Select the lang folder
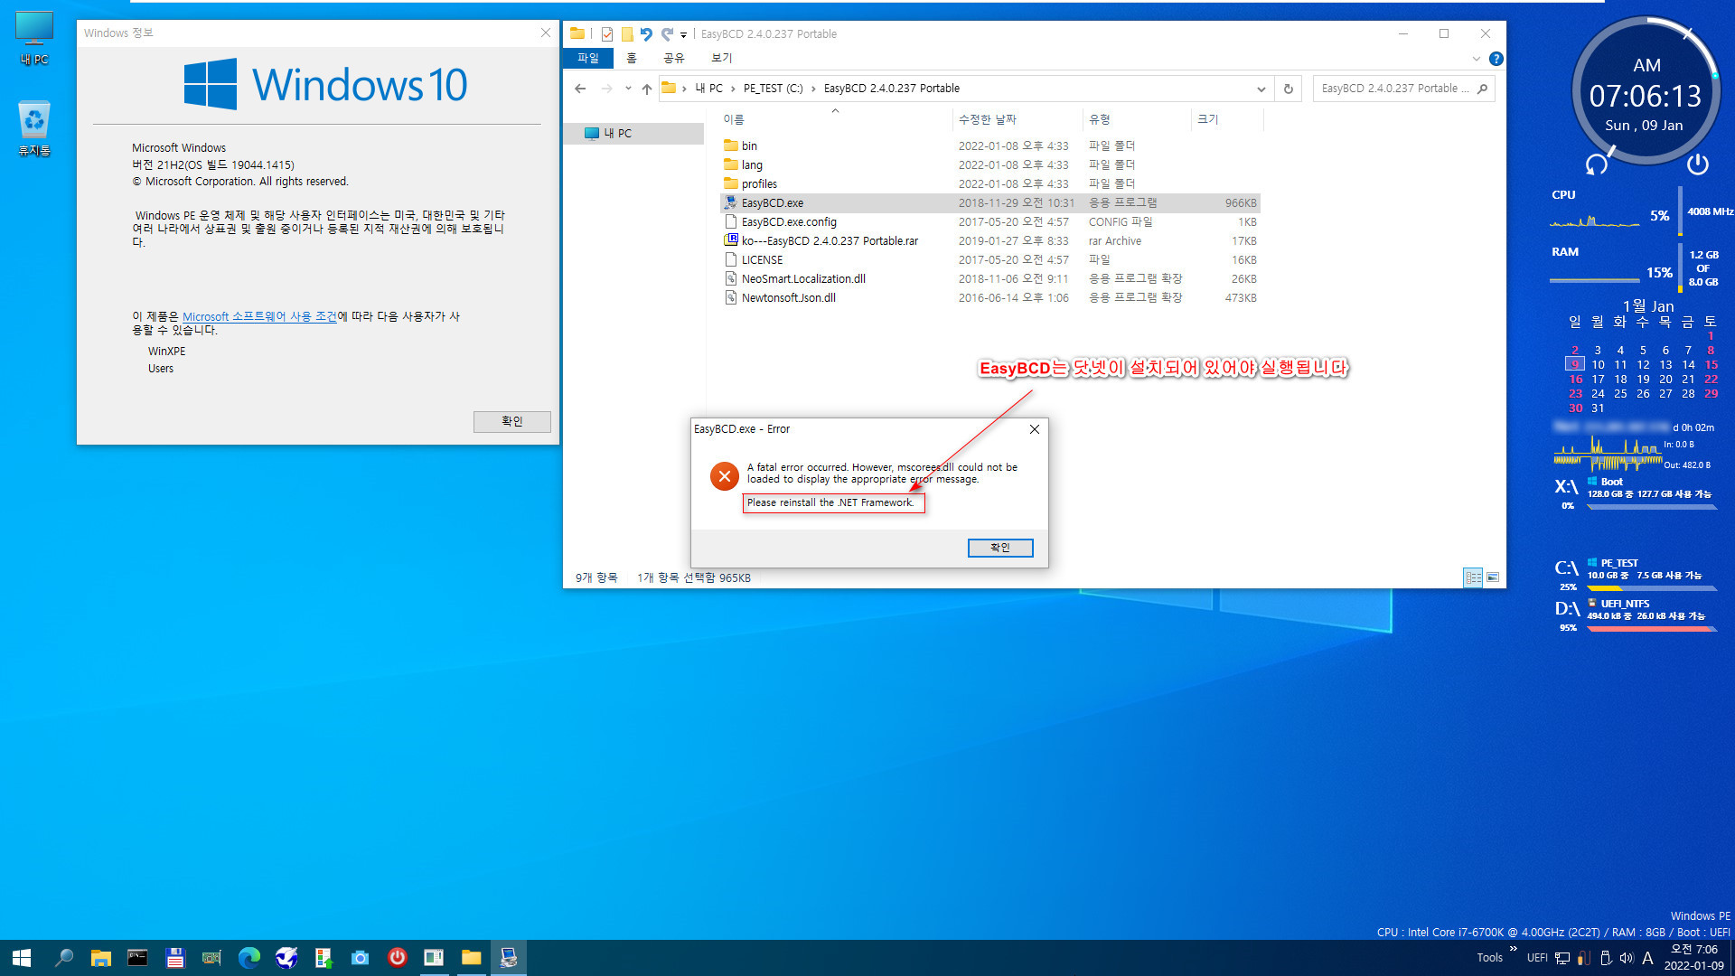 989,164
